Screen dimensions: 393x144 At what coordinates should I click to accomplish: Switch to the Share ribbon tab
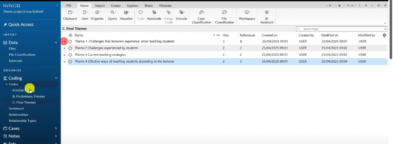point(149,5)
